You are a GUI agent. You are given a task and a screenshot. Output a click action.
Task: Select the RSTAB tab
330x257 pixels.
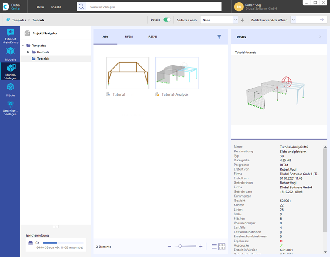[153, 36]
